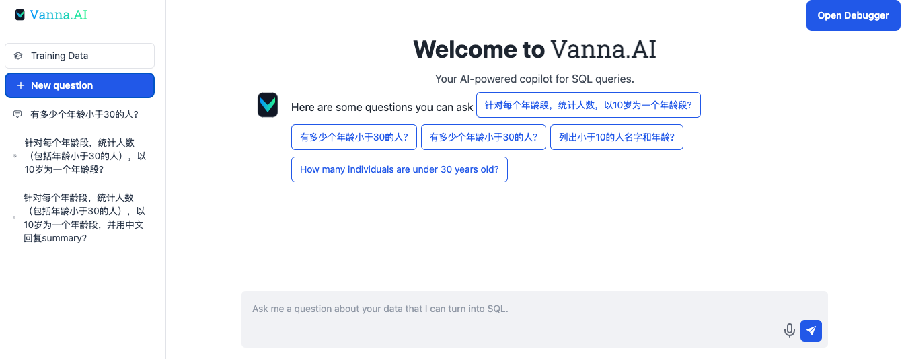Click the Vanna avatar icon beside suggested questions
The height and width of the screenshot is (359, 902).
coord(268,105)
